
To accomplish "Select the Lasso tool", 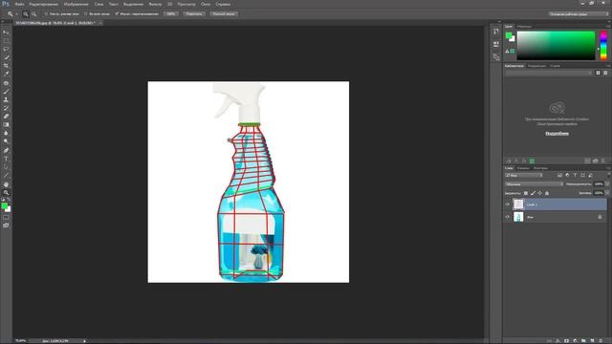I will pos(6,49).
